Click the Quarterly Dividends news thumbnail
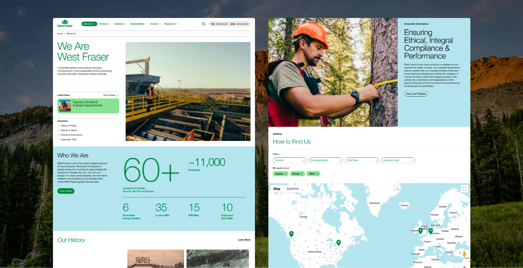Image resolution: width=523 pixels, height=268 pixels. (65, 106)
